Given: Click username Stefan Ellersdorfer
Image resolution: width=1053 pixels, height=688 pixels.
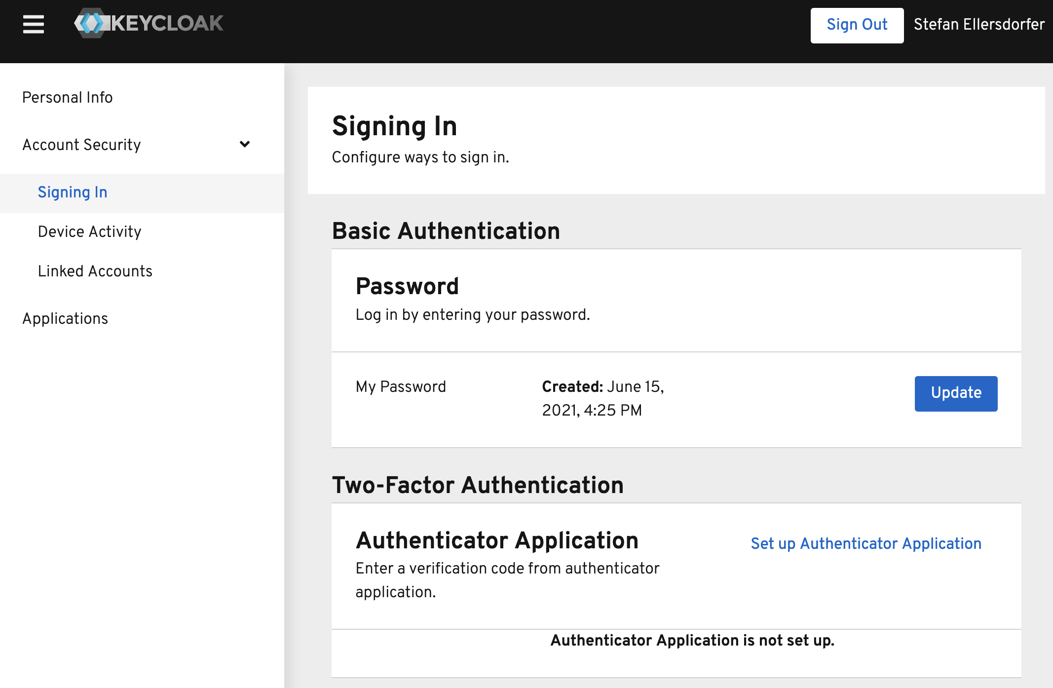Looking at the screenshot, I should (x=979, y=24).
